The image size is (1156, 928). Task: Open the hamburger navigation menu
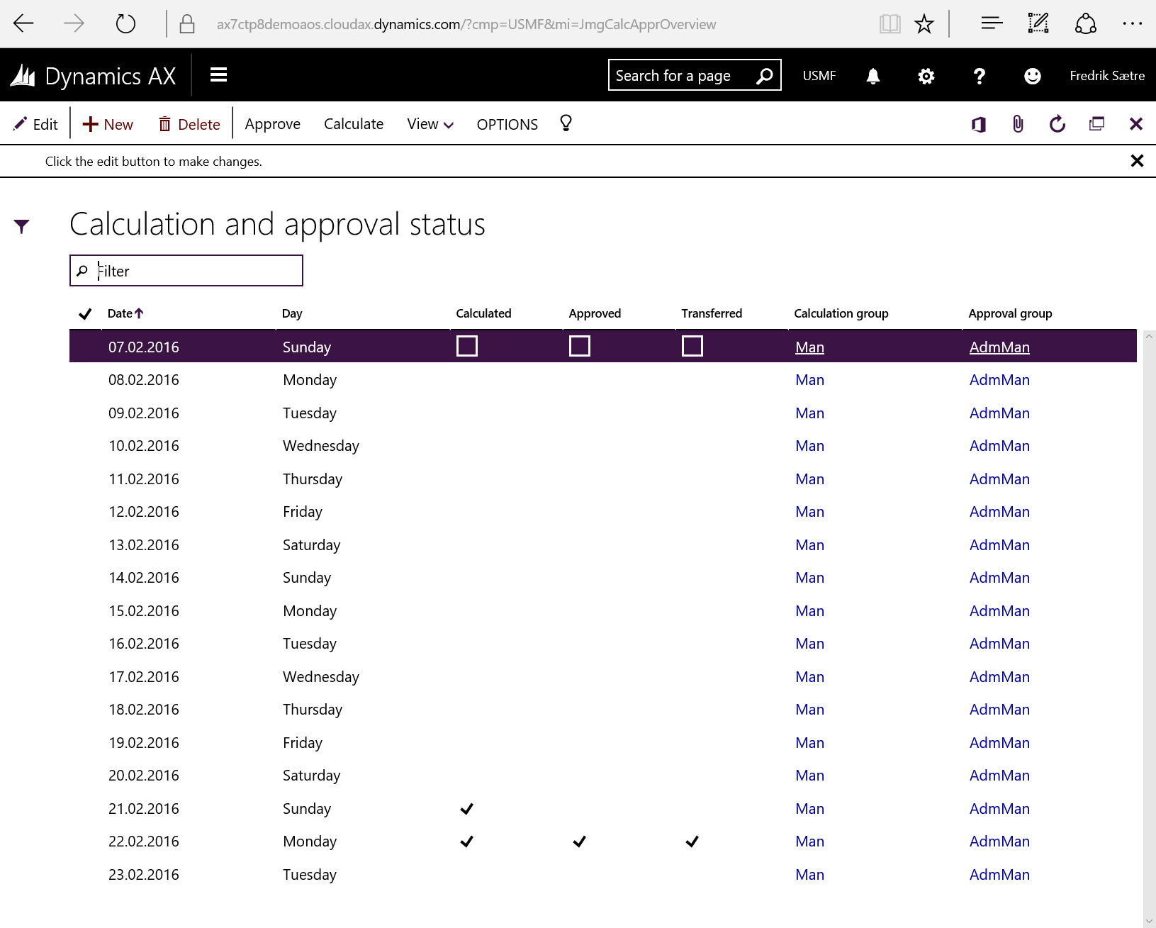(218, 75)
